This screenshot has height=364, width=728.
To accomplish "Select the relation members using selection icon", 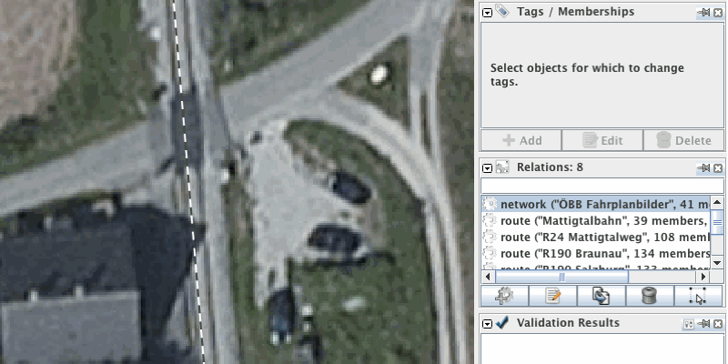I will point(698,295).
